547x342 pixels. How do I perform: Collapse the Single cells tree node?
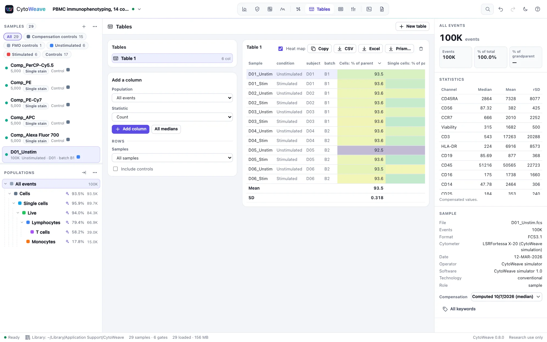coord(14,203)
